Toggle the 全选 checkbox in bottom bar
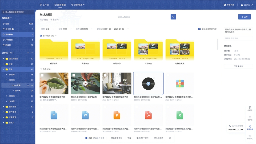The image size is (256, 144). (x=86, y=138)
